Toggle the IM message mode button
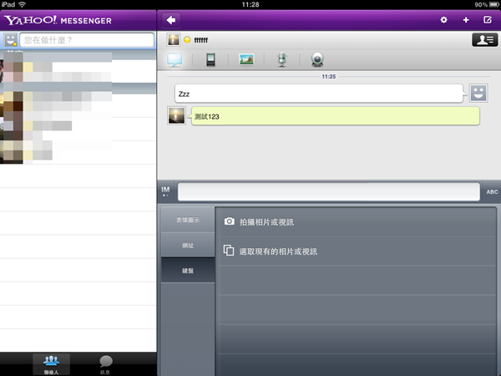Viewport: 501px width, 376px height. click(165, 191)
